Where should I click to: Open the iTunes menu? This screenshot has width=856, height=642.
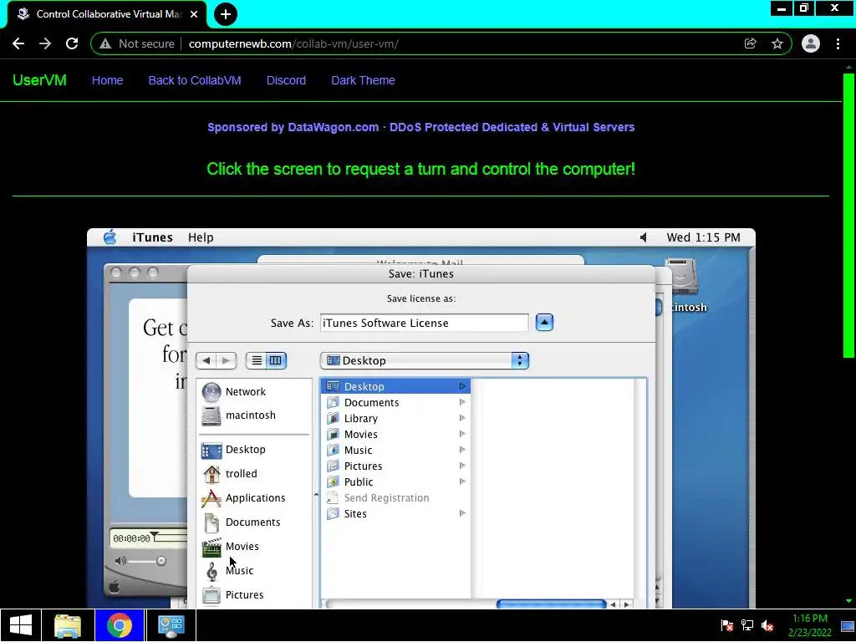[152, 237]
